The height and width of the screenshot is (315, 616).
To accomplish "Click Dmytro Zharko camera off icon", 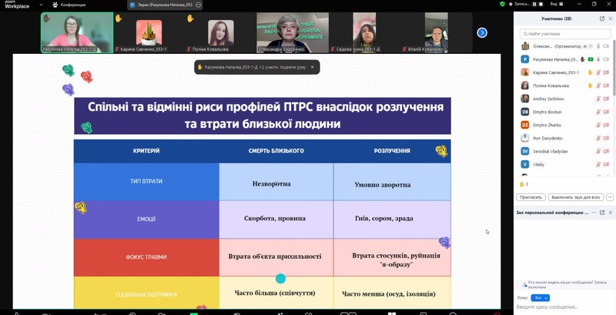I will [606, 125].
